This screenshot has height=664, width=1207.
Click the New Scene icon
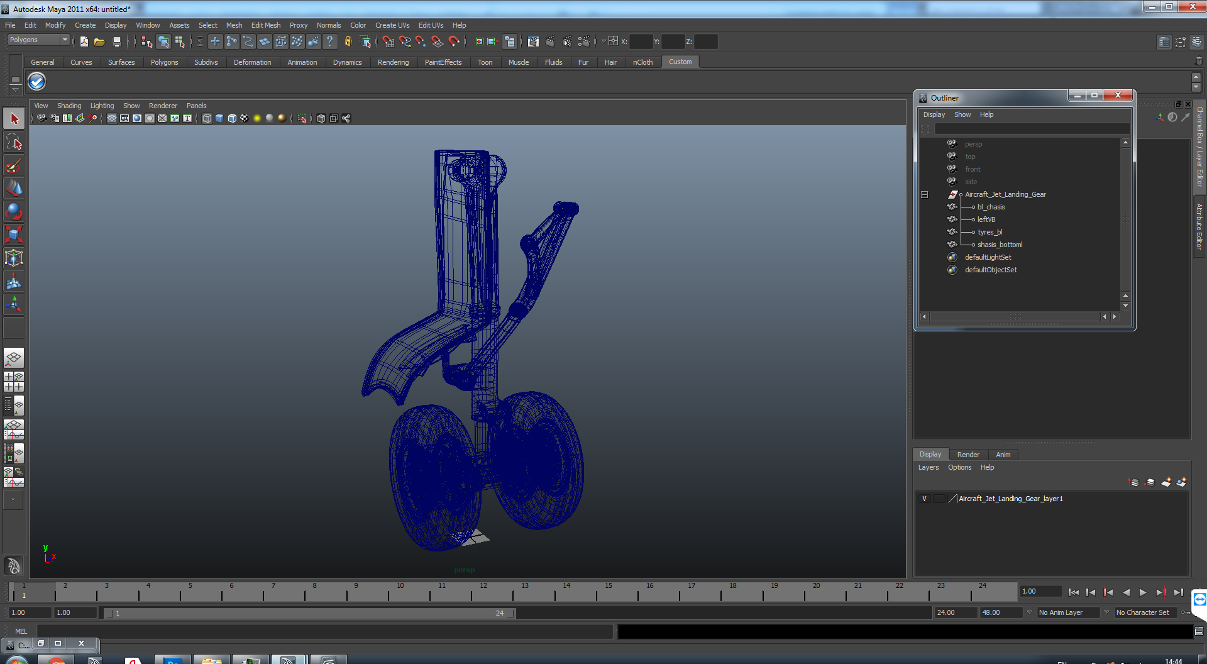(84, 41)
